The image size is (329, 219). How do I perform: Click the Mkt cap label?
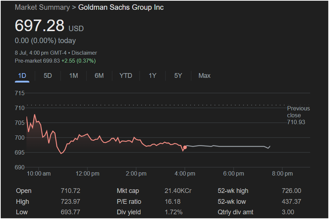point(128,191)
